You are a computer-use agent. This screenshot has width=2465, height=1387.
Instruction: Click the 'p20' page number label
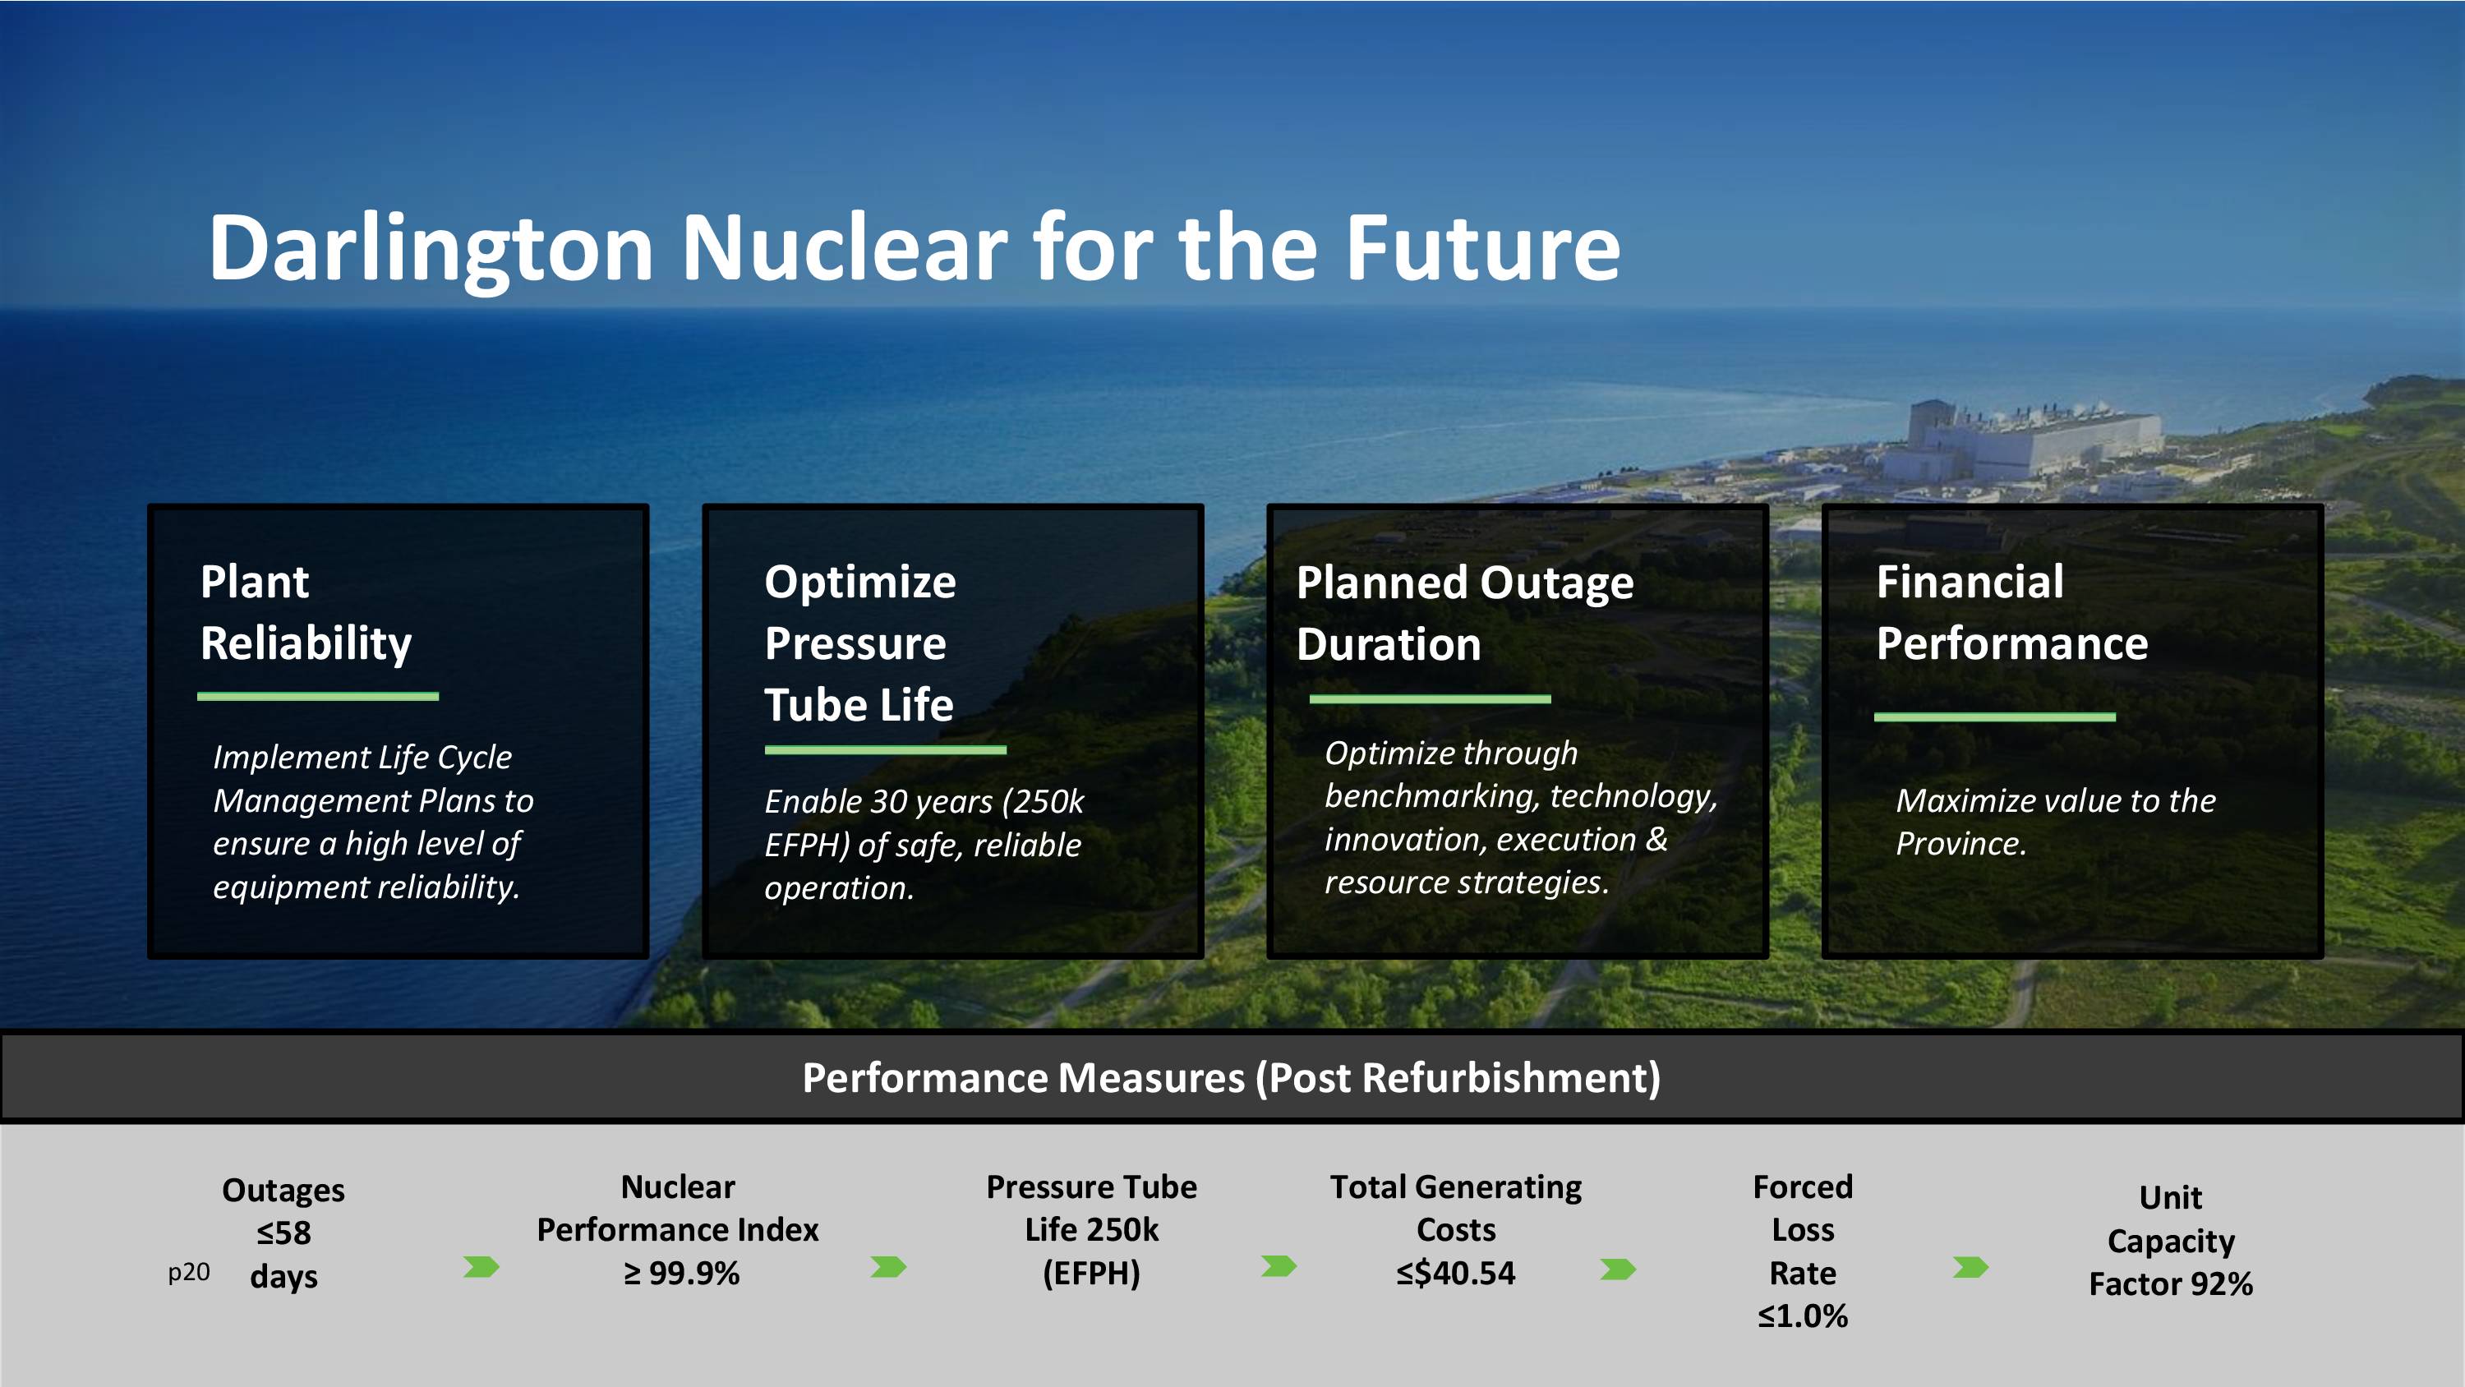188,1272
